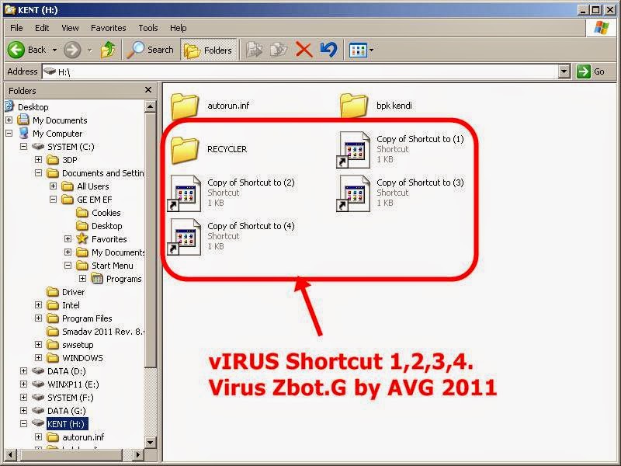This screenshot has width=621, height=466.
Task: Expand the Program Files tree node
Action: 38,318
